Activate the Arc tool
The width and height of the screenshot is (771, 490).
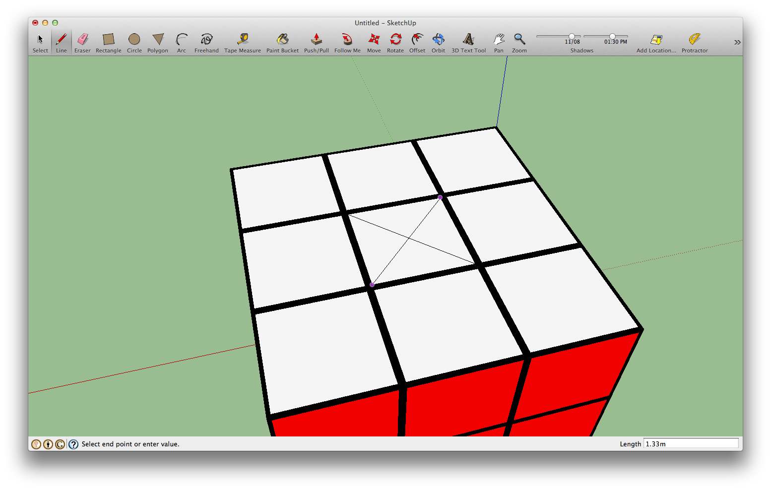tap(182, 43)
